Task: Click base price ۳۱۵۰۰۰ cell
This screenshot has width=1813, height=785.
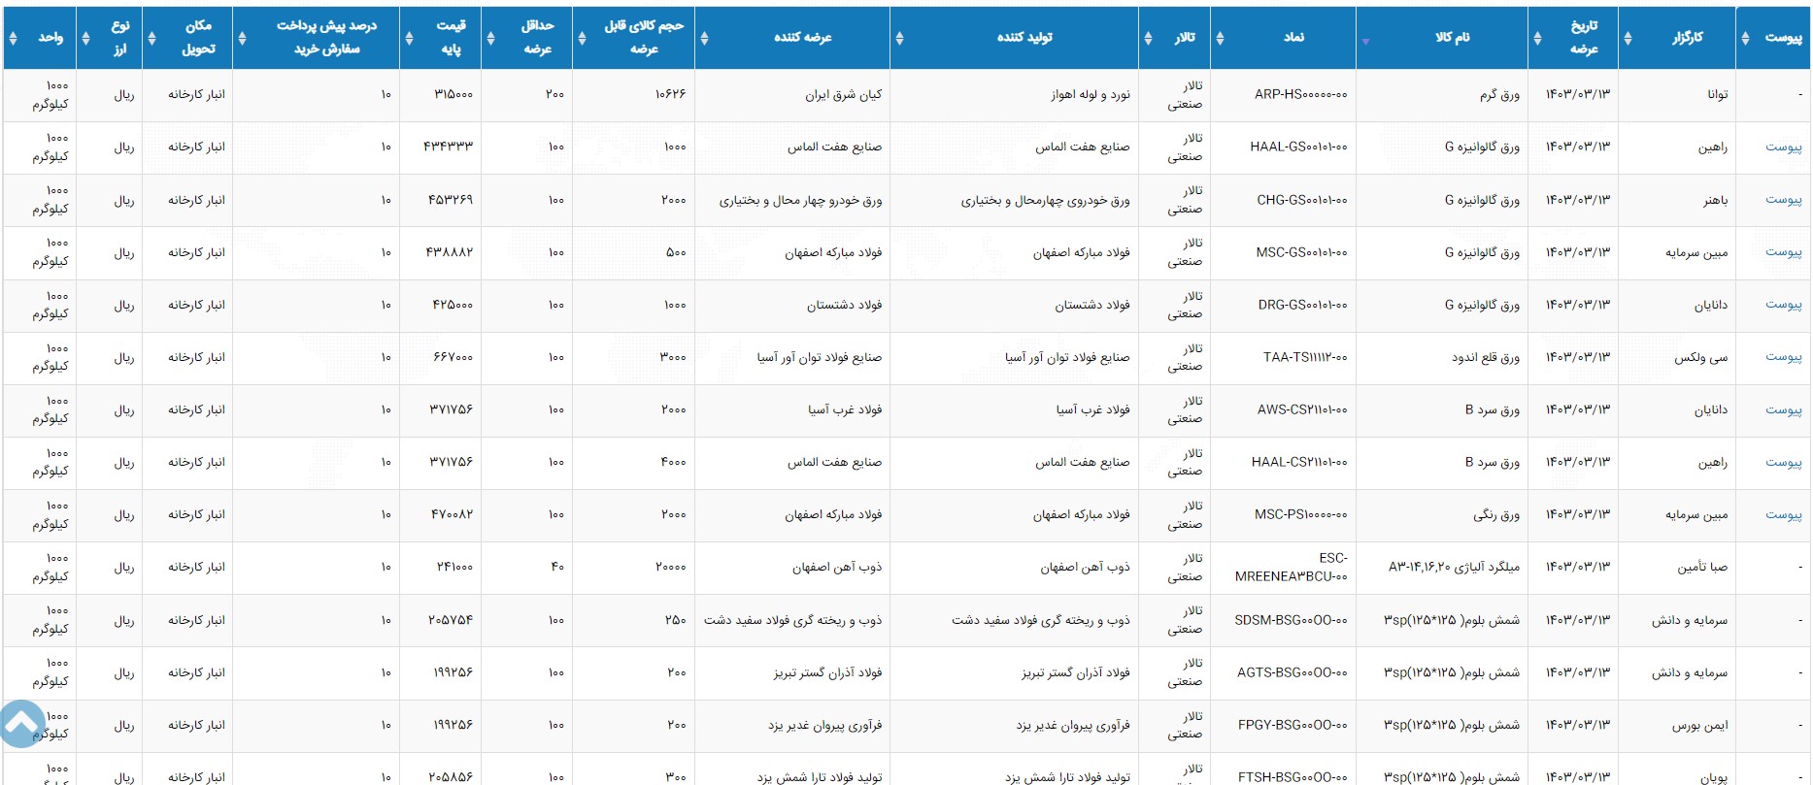Action: point(453,94)
